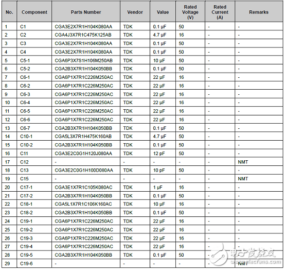Click the 'Value' column header
Image resolution: width=285 pixels, height=270 pixels.
click(163, 12)
